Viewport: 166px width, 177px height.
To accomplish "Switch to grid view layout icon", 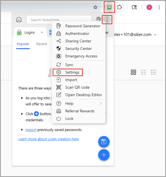I will (133, 72).
